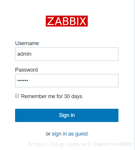Click the empty area right of 'admin'
135x150 pixels.
pyautogui.click(x=75, y=54)
